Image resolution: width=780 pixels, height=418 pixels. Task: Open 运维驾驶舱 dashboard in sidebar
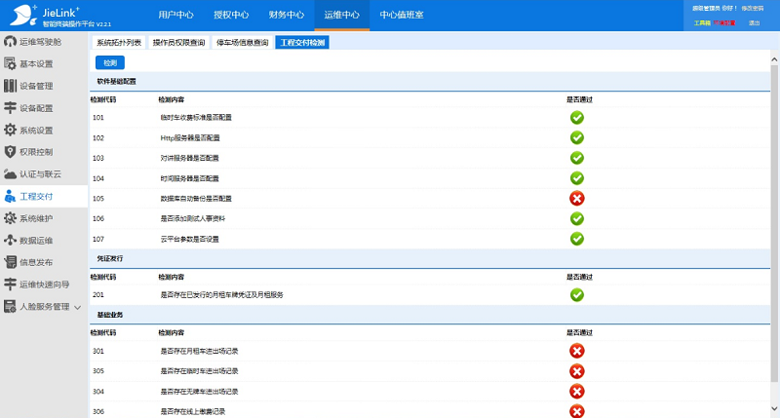pyautogui.click(x=39, y=42)
